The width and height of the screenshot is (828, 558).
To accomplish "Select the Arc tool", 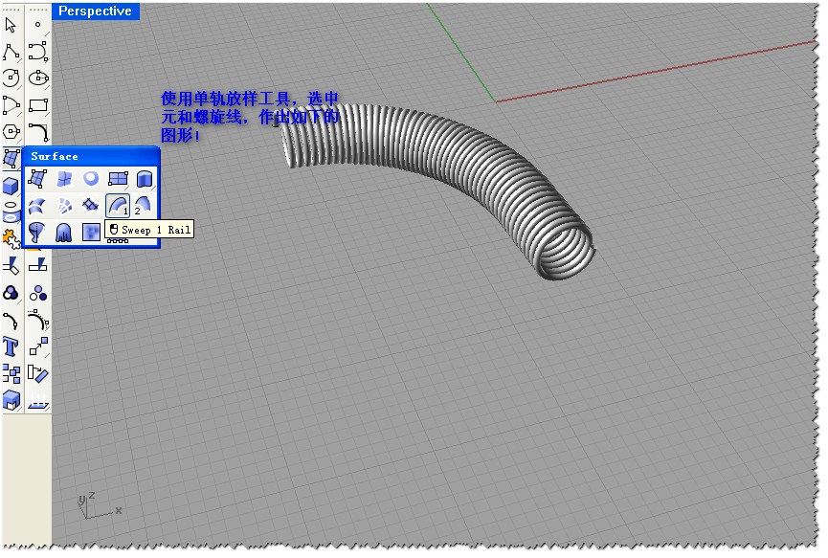I will (11, 105).
